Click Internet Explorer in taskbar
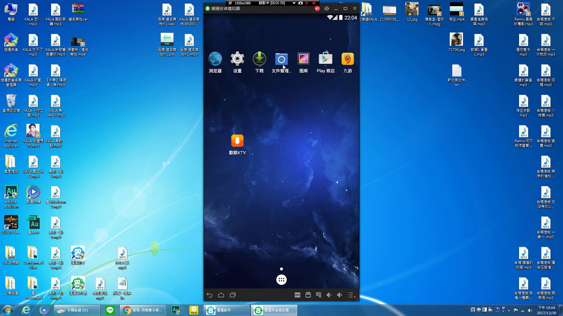This screenshot has width=563, height=316. 26,310
